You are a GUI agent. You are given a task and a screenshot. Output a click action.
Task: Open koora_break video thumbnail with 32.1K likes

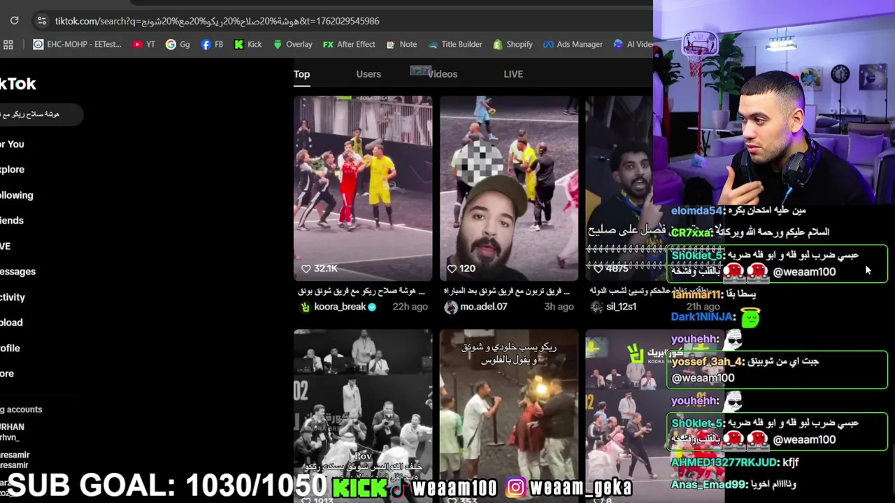point(363,188)
